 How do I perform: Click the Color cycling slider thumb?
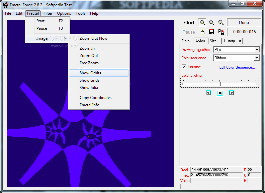point(220,84)
